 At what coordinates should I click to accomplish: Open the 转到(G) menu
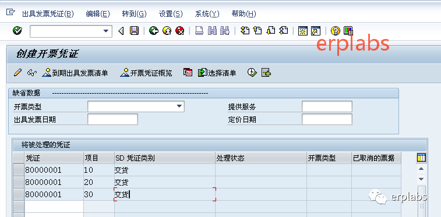click(135, 14)
